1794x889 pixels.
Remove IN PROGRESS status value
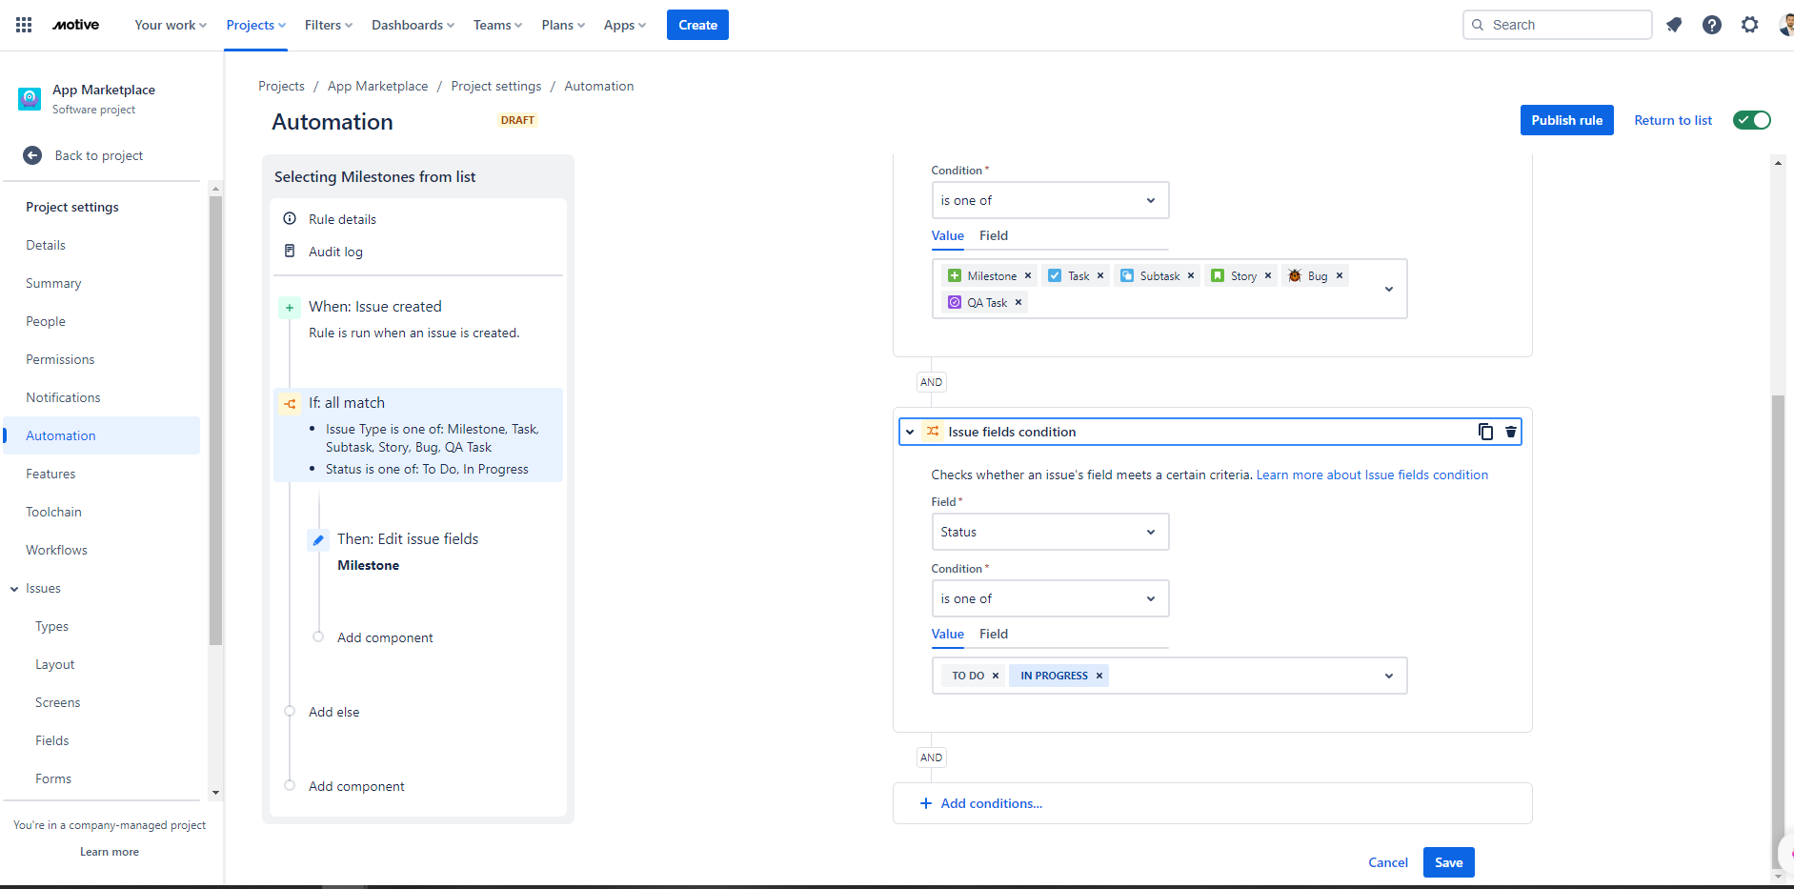(1099, 676)
